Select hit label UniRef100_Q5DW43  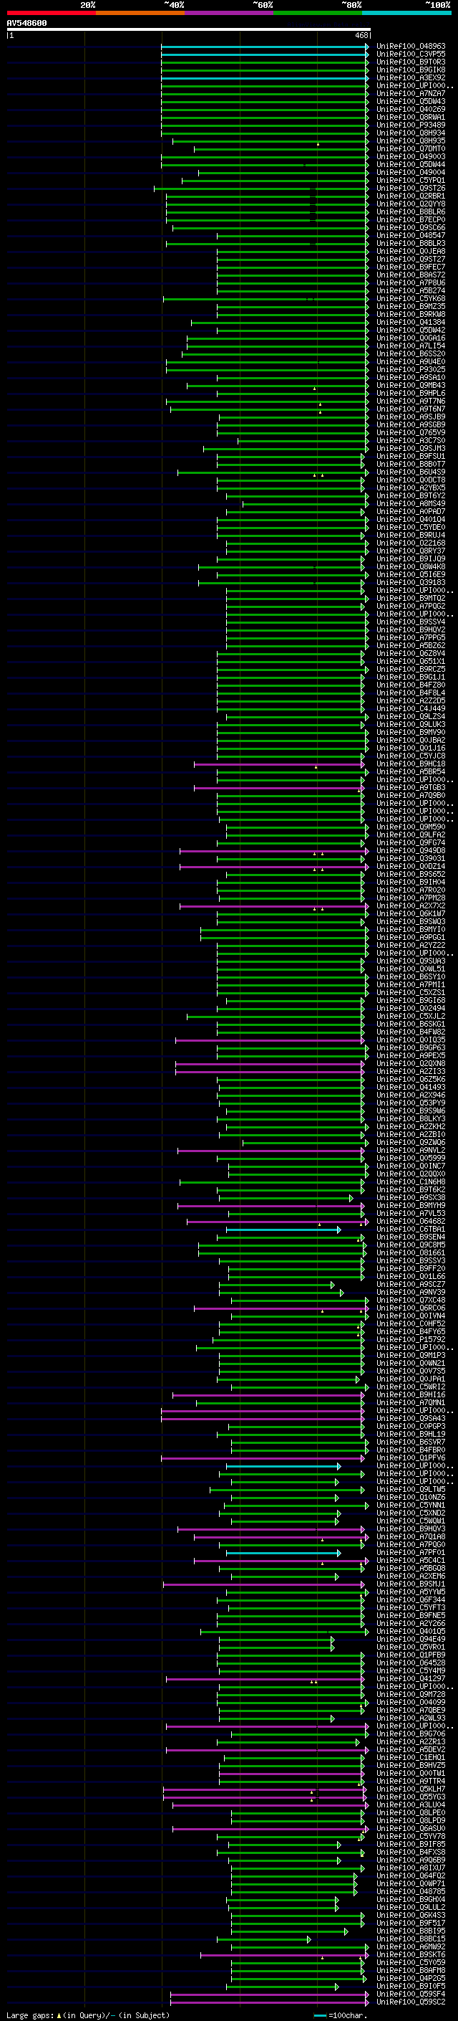410,101
